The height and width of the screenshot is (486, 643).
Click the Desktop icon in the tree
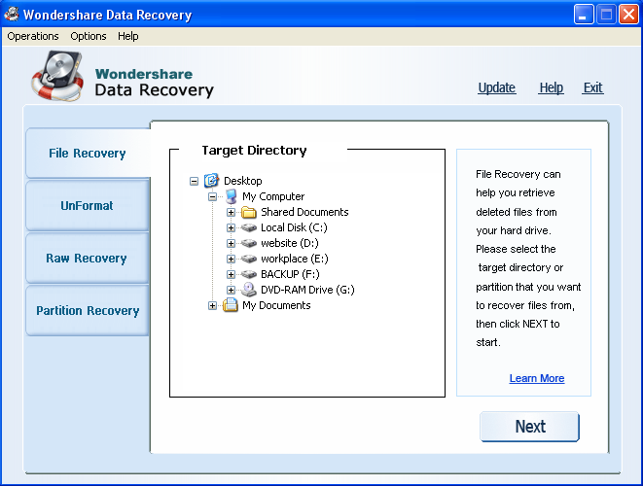pos(211,180)
